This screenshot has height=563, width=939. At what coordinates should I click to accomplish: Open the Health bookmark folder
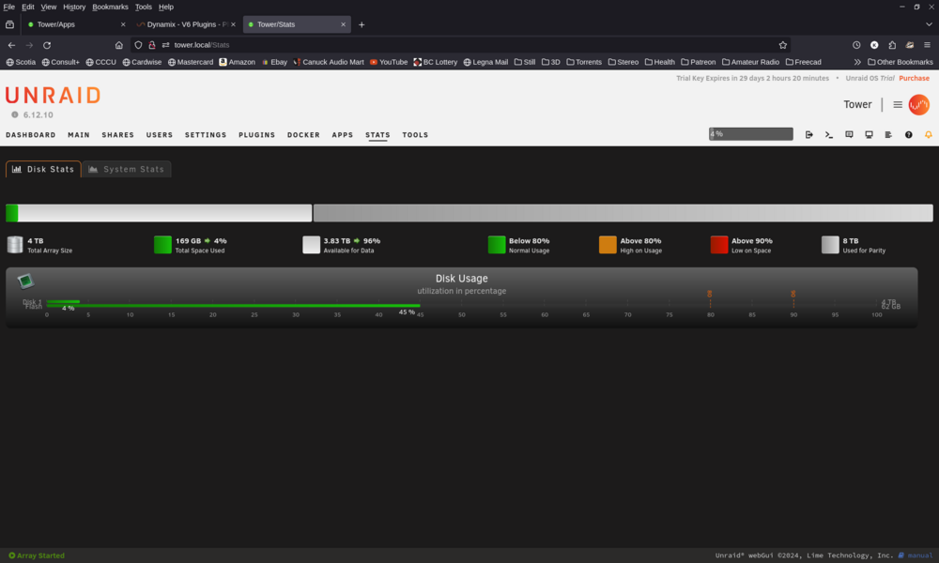[x=659, y=62]
